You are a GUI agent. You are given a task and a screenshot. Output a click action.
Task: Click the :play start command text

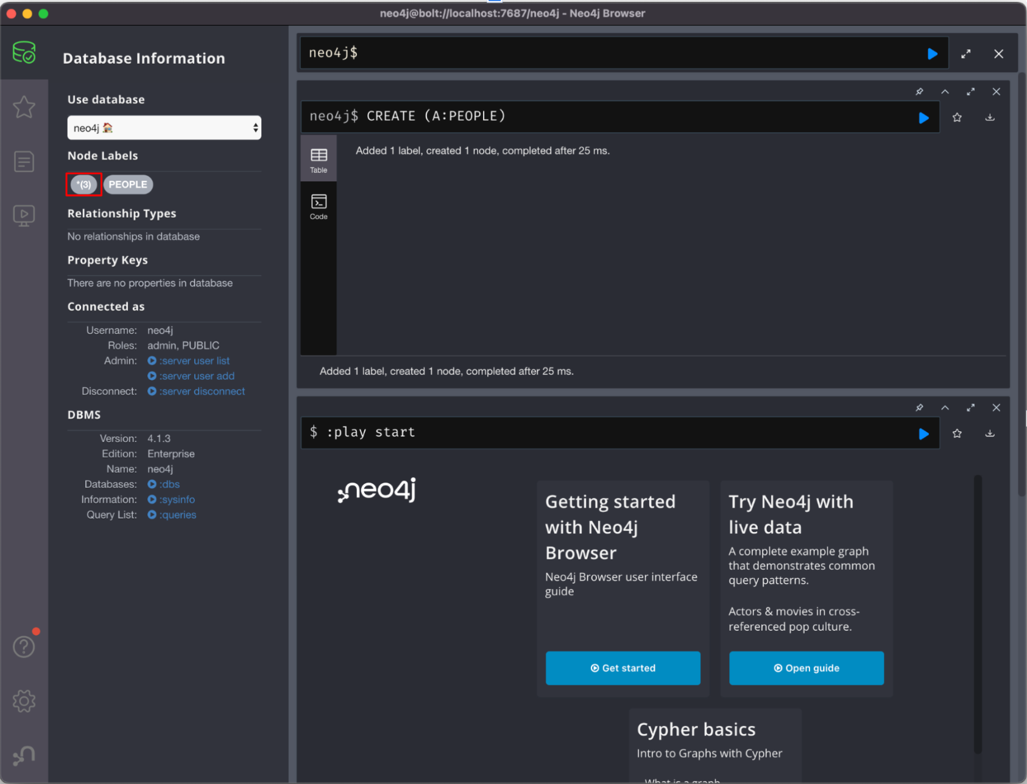371,432
